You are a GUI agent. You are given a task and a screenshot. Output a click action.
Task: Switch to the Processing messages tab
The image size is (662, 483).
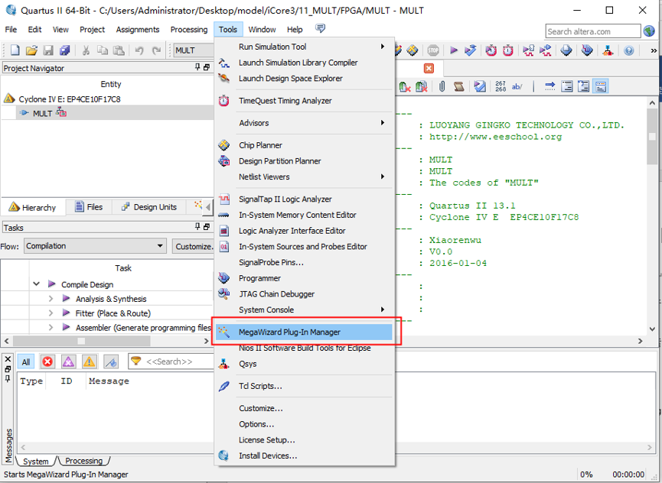83,461
